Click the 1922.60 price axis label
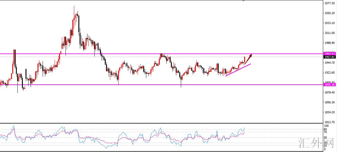337x152 pixels. [x=329, y=73]
